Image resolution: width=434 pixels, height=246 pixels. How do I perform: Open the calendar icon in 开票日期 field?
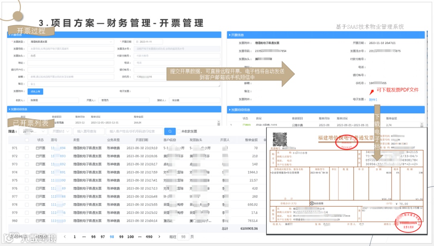(137, 42)
